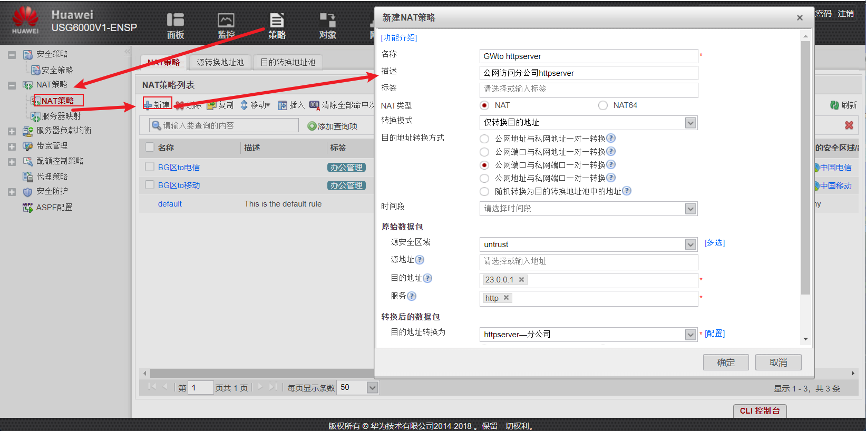Click the 插入 insert icon
The height and width of the screenshot is (431, 866).
(x=283, y=105)
